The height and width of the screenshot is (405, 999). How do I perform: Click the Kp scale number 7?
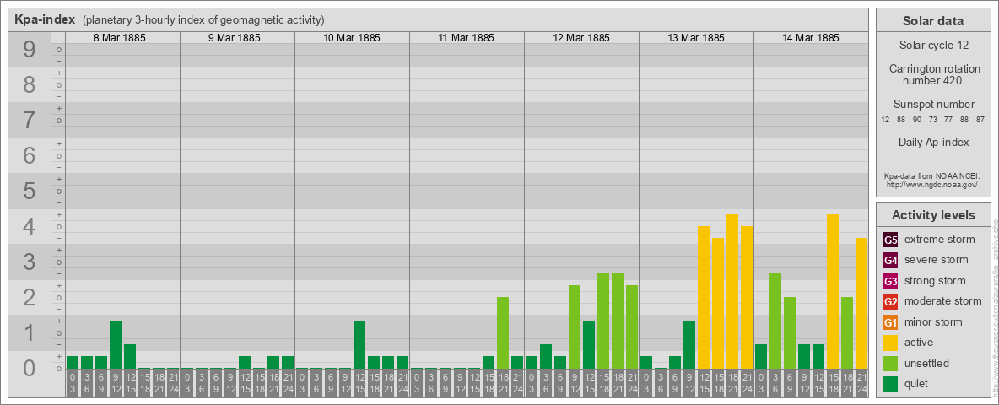(x=29, y=121)
